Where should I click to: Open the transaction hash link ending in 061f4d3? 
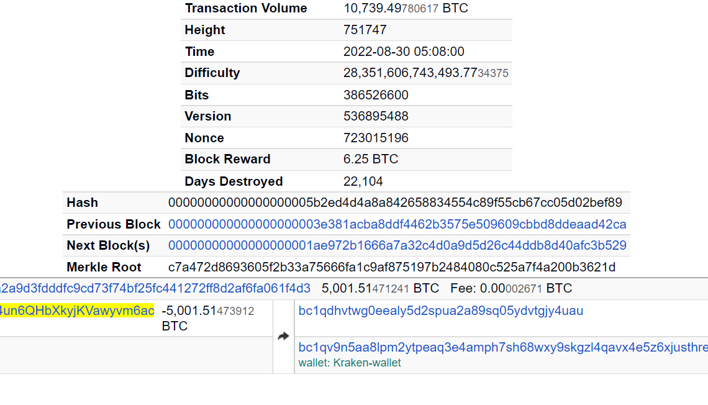(x=155, y=288)
